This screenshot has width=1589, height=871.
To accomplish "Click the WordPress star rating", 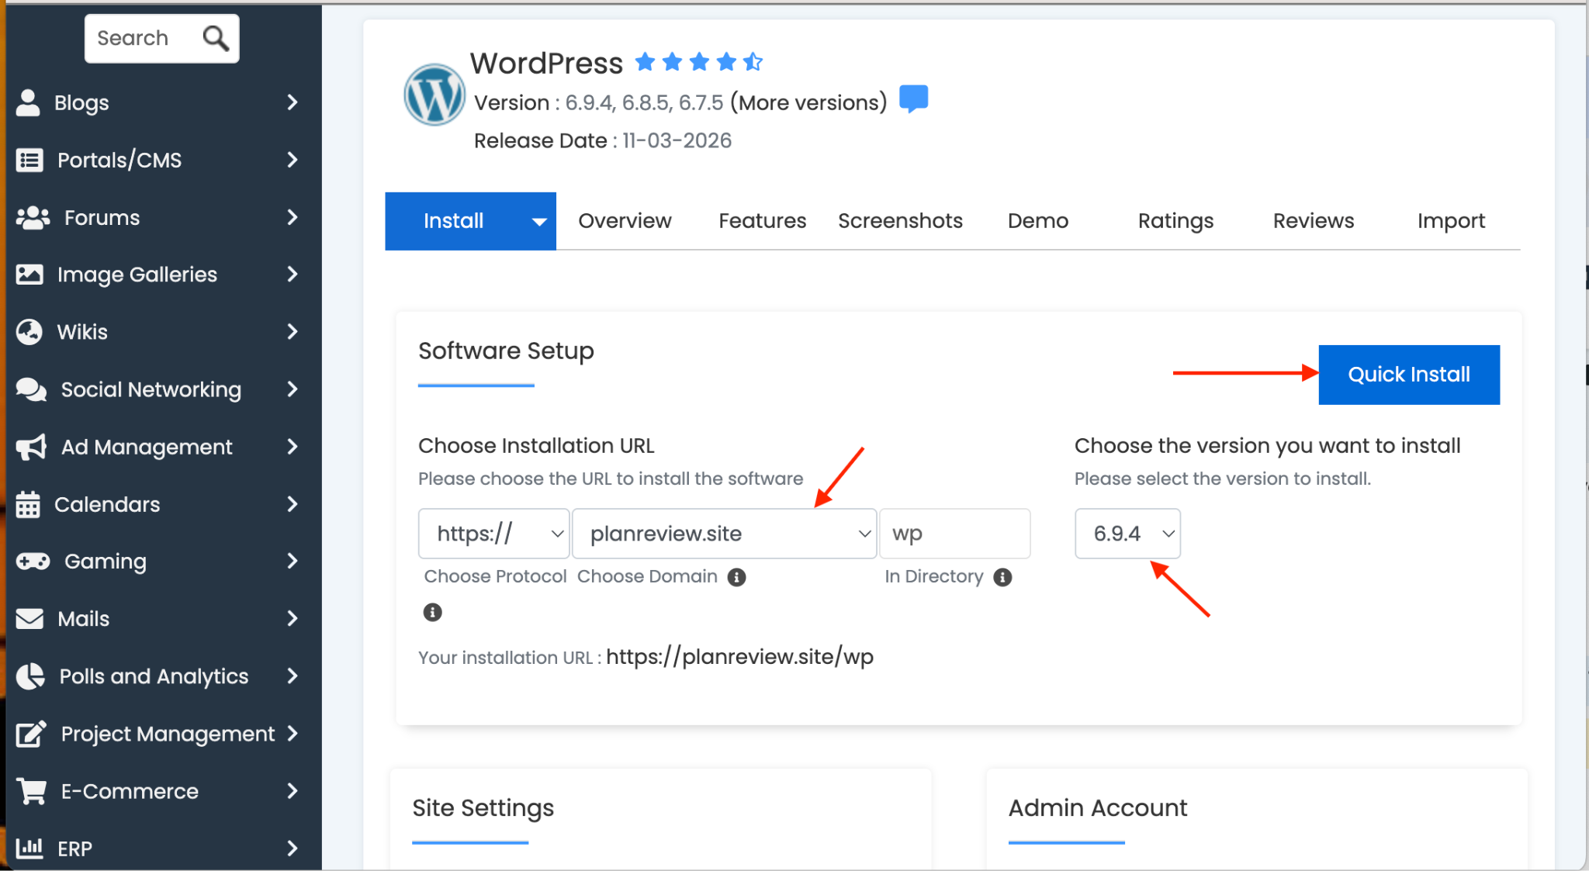I will point(698,62).
